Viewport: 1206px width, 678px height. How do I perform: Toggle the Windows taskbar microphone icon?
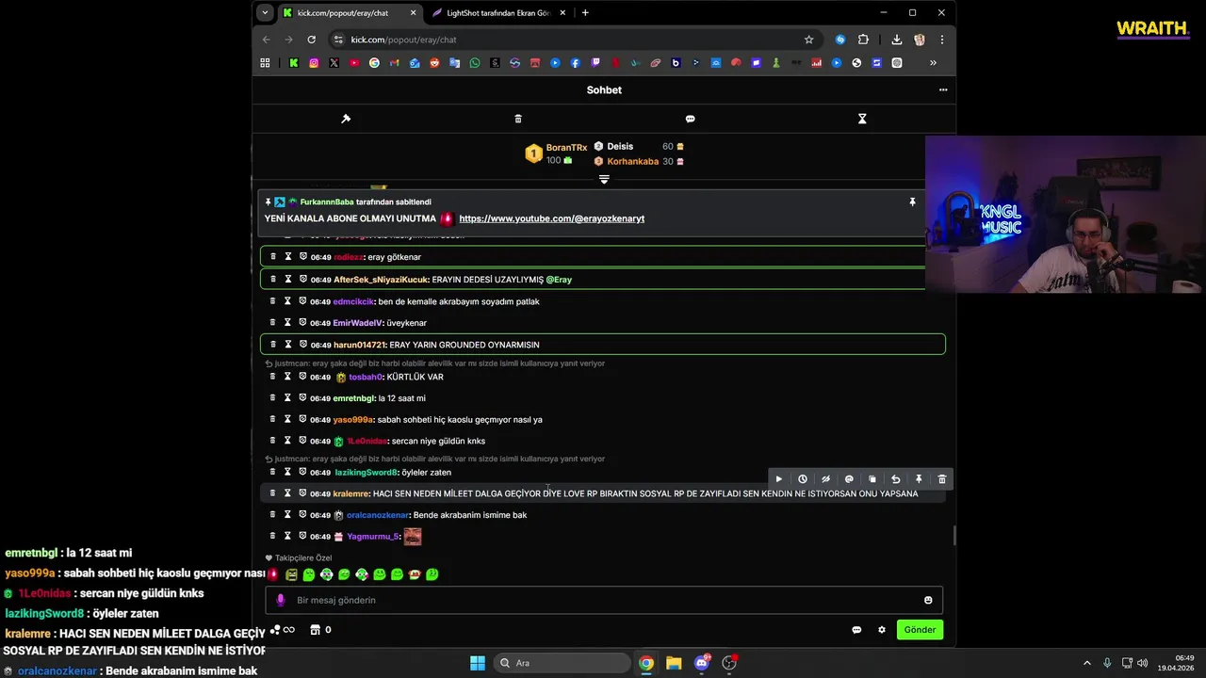pos(1107,663)
